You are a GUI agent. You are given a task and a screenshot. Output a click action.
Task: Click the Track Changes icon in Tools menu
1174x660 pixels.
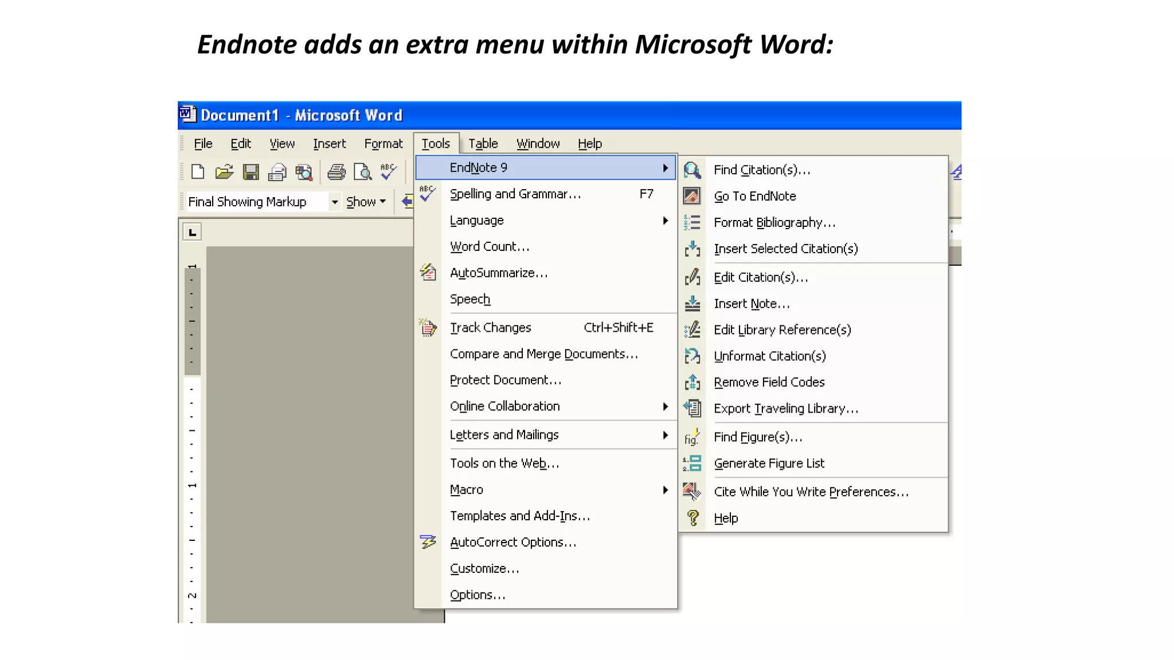(x=428, y=328)
